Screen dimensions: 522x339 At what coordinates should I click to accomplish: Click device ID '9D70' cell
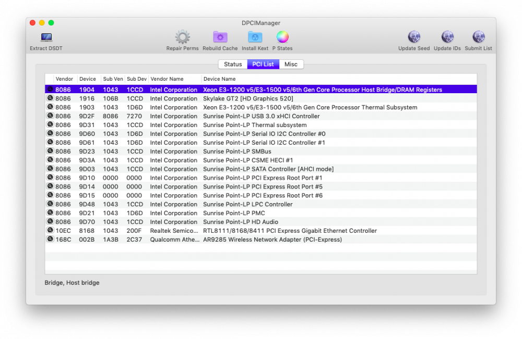click(x=87, y=222)
